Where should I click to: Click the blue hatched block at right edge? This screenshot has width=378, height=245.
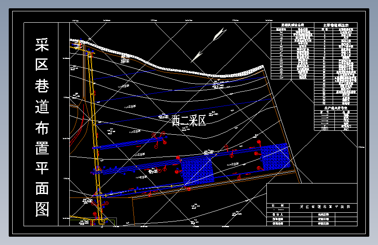276,157
